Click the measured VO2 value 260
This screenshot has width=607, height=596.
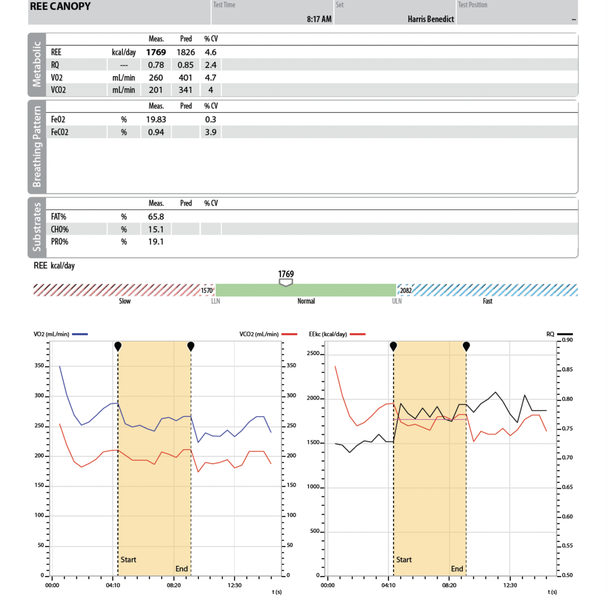pyautogui.click(x=156, y=78)
